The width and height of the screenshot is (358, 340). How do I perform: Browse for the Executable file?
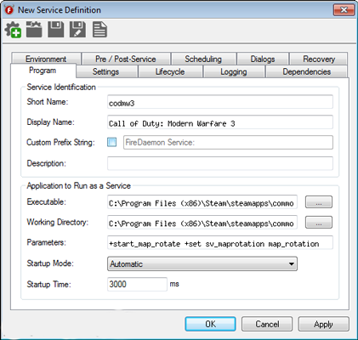[x=319, y=202]
